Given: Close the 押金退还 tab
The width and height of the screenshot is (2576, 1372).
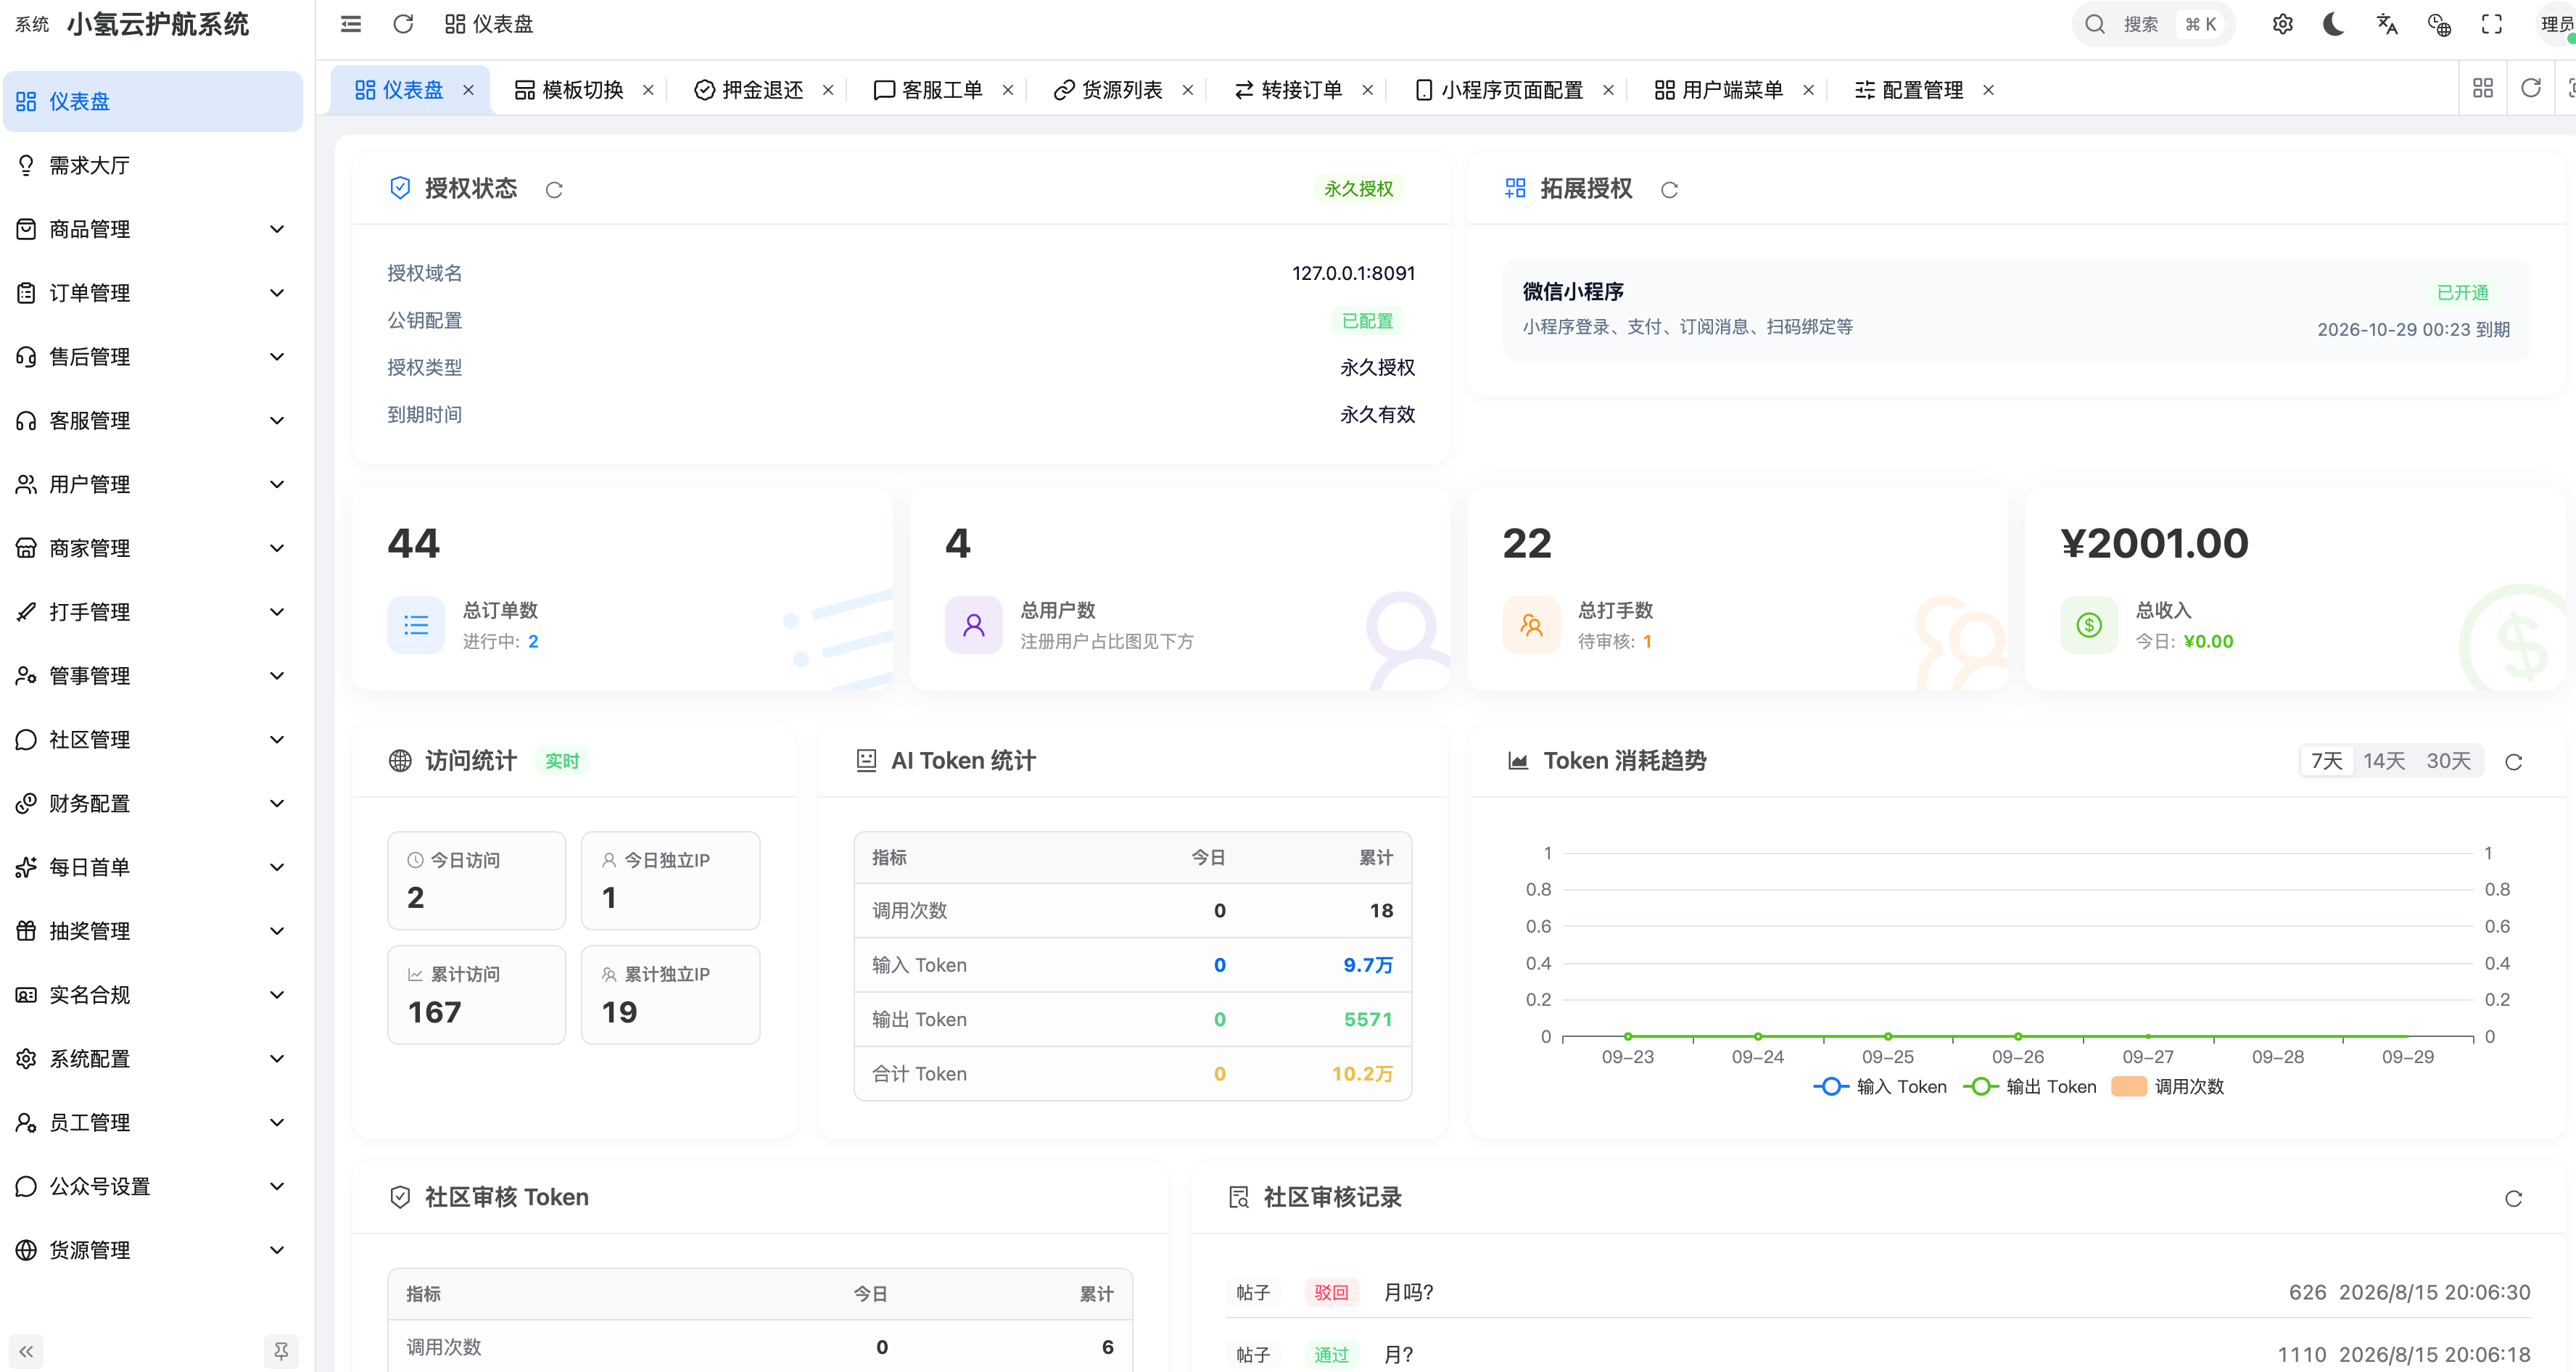Looking at the screenshot, I should [828, 90].
